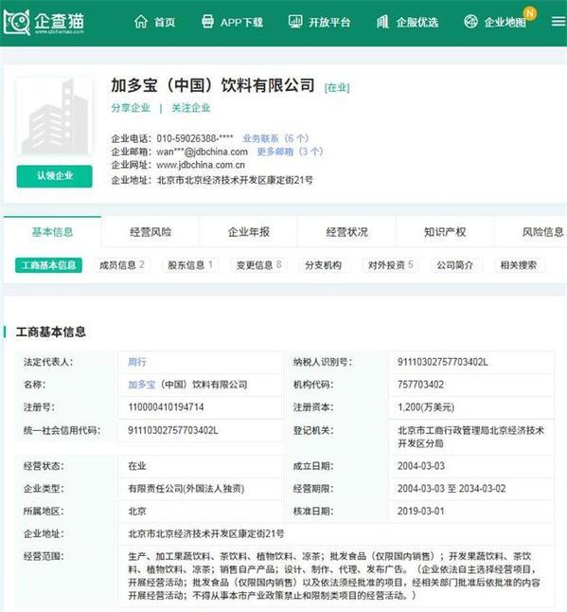Expand 更多邮箱 (3个) list
Image resolution: width=567 pixels, height=612 pixels.
(290, 152)
